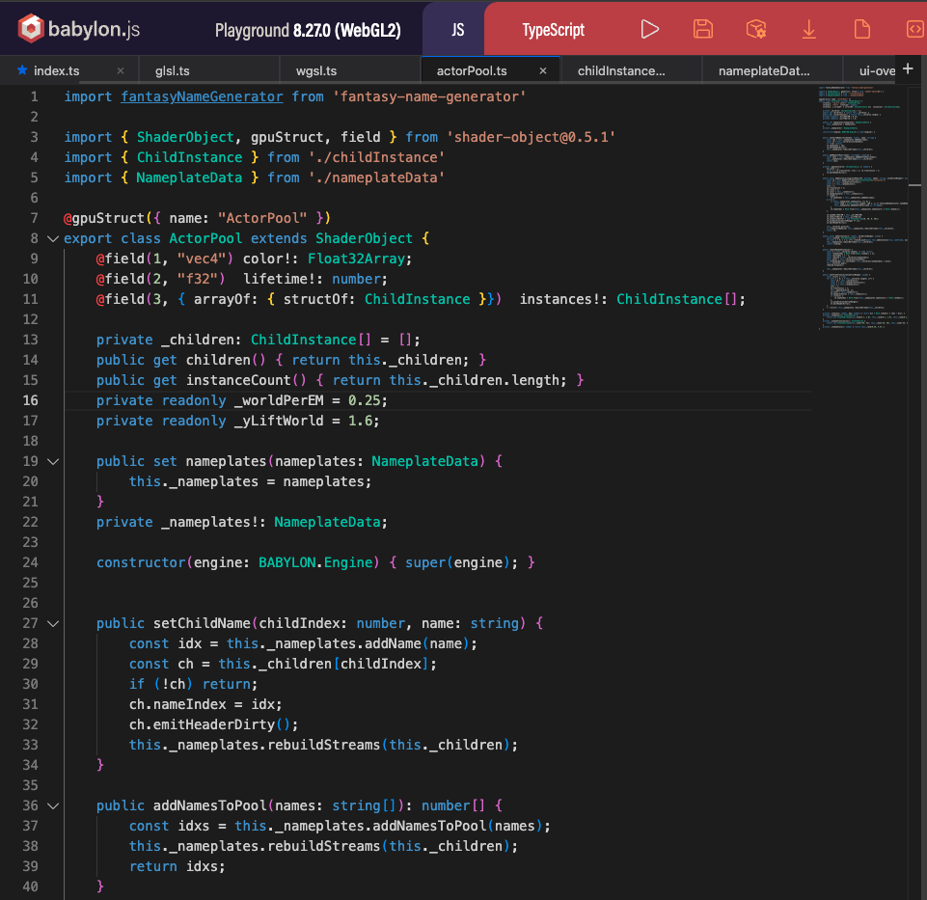
Task: Fold the setChildName method
Action: pyautogui.click(x=52, y=623)
